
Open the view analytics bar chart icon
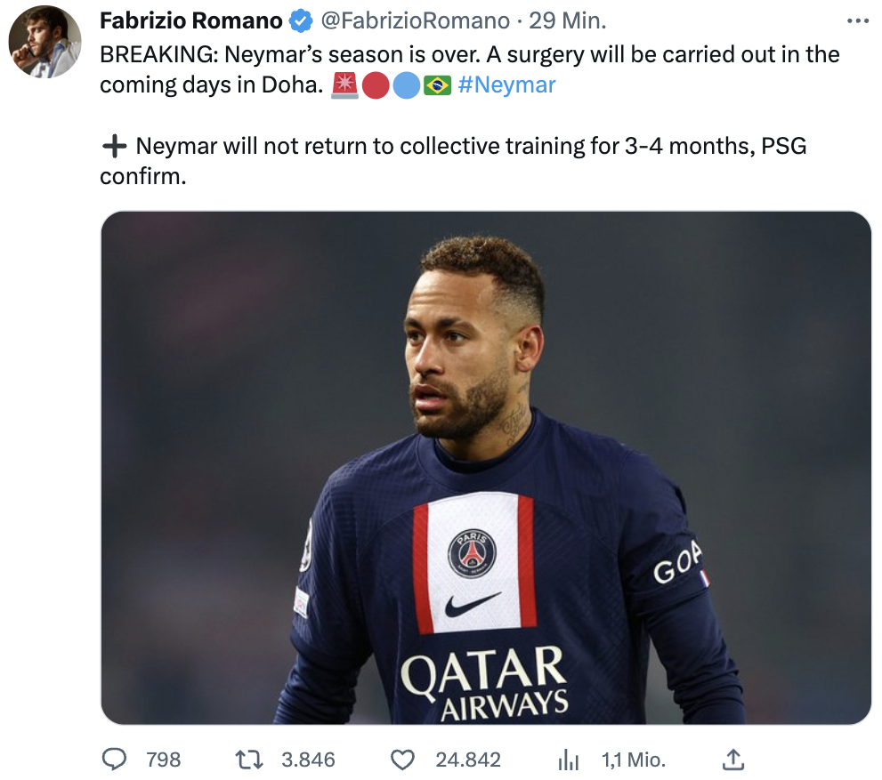(x=568, y=760)
